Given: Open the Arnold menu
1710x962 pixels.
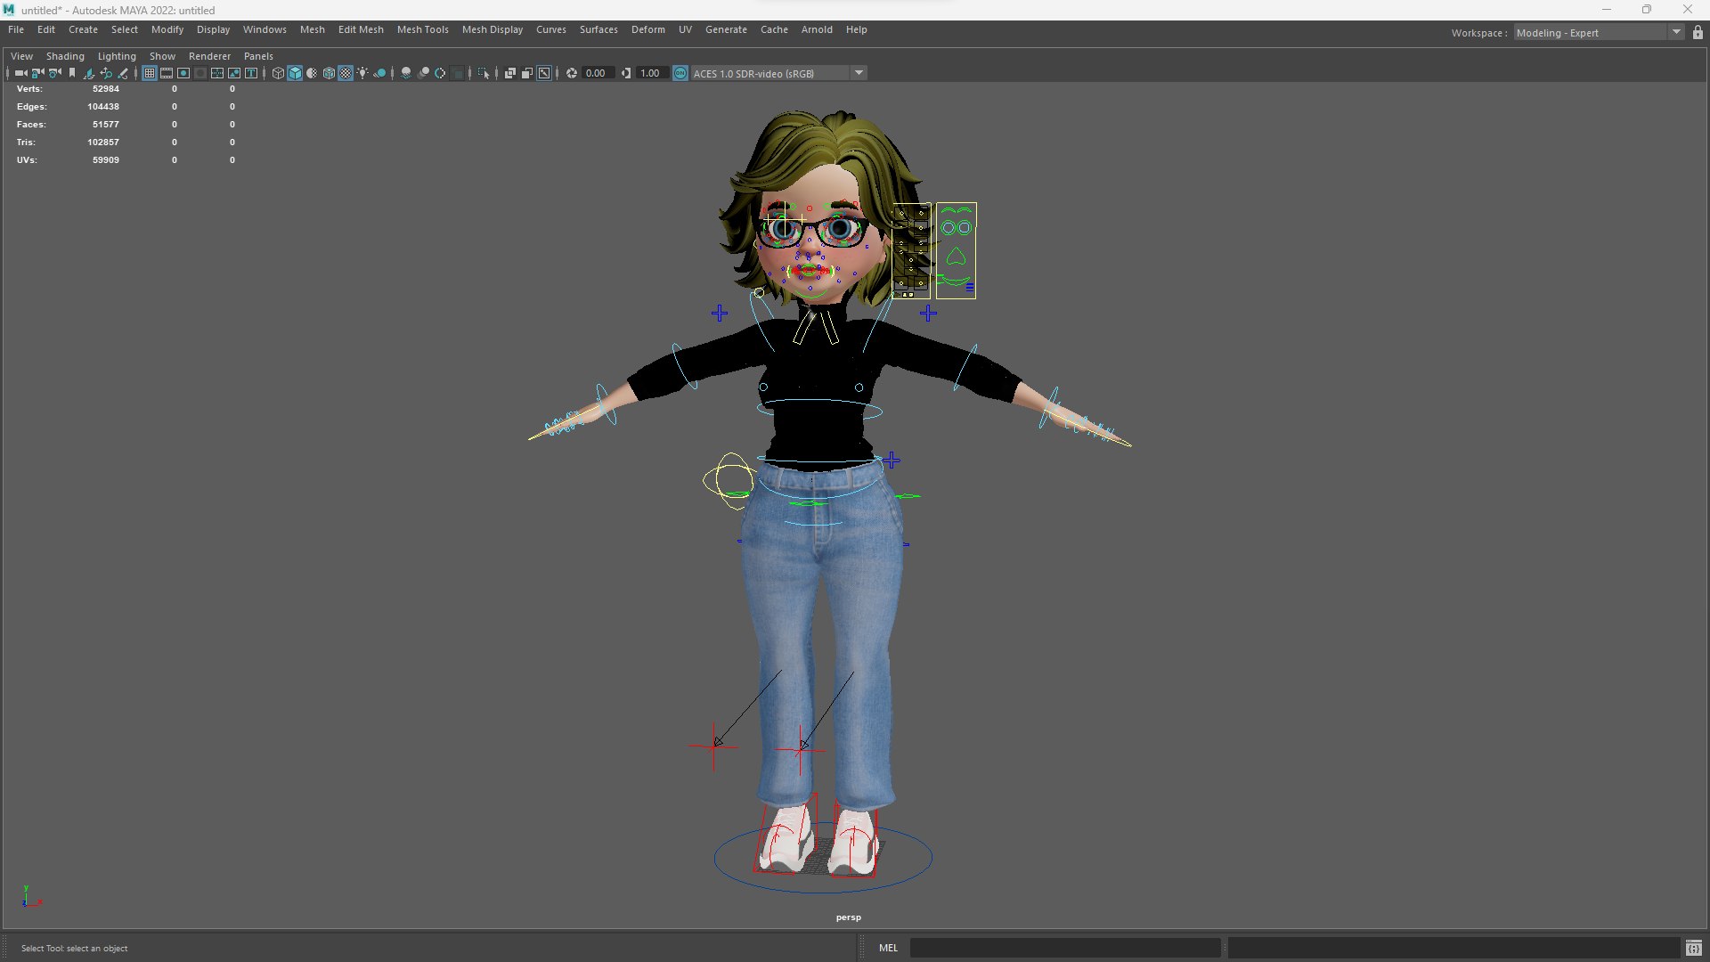Looking at the screenshot, I should tap(816, 29).
